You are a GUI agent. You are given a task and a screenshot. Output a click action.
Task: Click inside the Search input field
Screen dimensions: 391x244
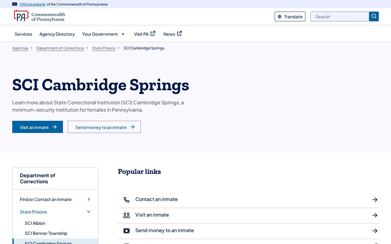[x=340, y=16]
